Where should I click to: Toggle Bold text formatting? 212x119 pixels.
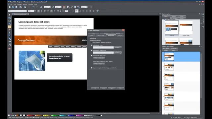coord(38,11)
